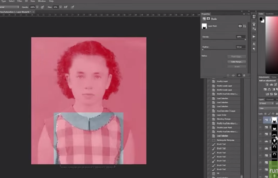Open the Paragraph panel icon in dock strip

[254, 49]
